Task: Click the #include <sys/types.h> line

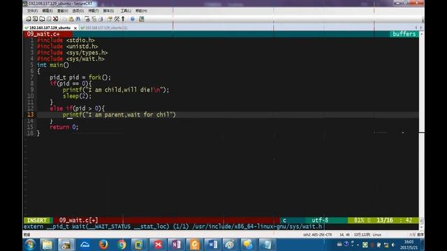Action: pyautogui.click(x=73, y=53)
